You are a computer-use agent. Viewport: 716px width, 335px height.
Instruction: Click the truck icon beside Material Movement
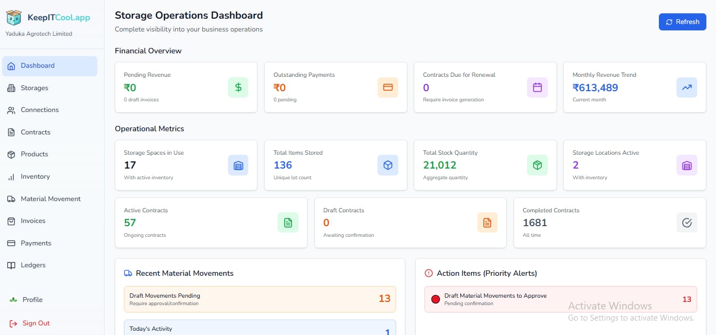[11, 199]
